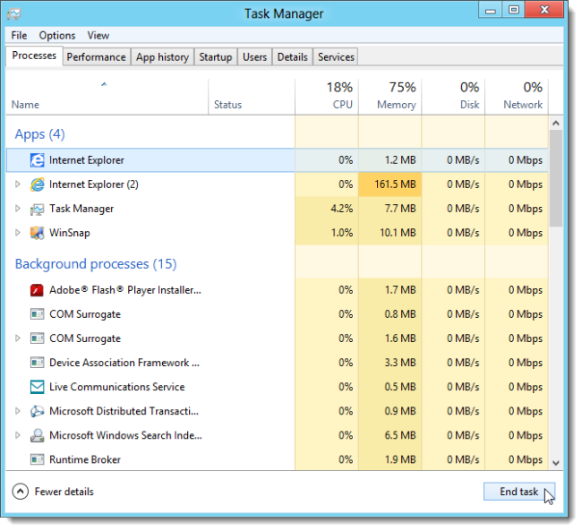
Task: Select the Processes tab
Action: point(34,56)
